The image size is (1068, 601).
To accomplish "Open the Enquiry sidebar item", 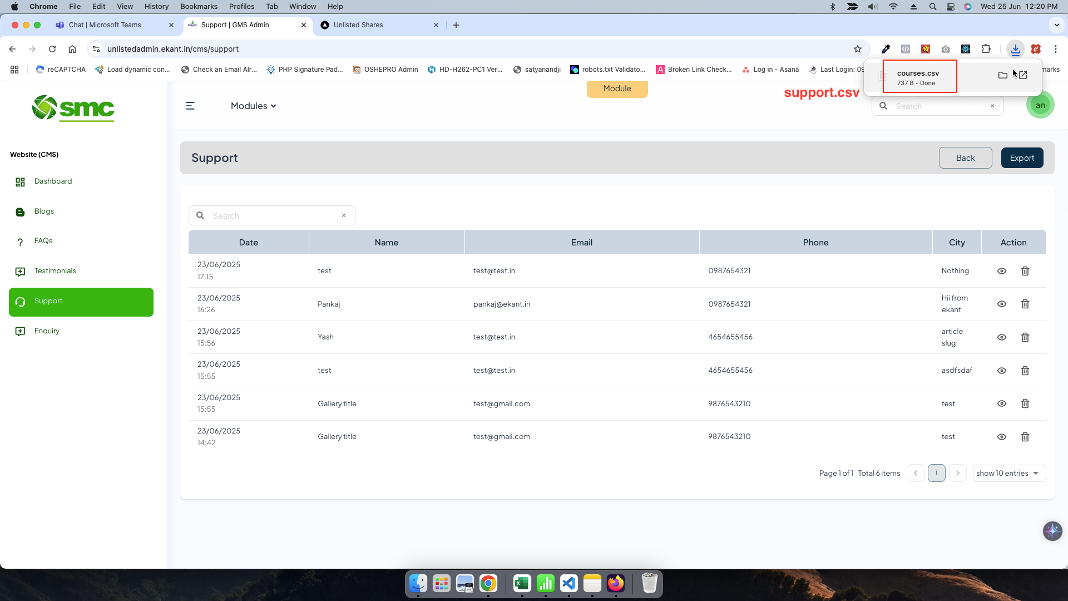I will coord(47,331).
